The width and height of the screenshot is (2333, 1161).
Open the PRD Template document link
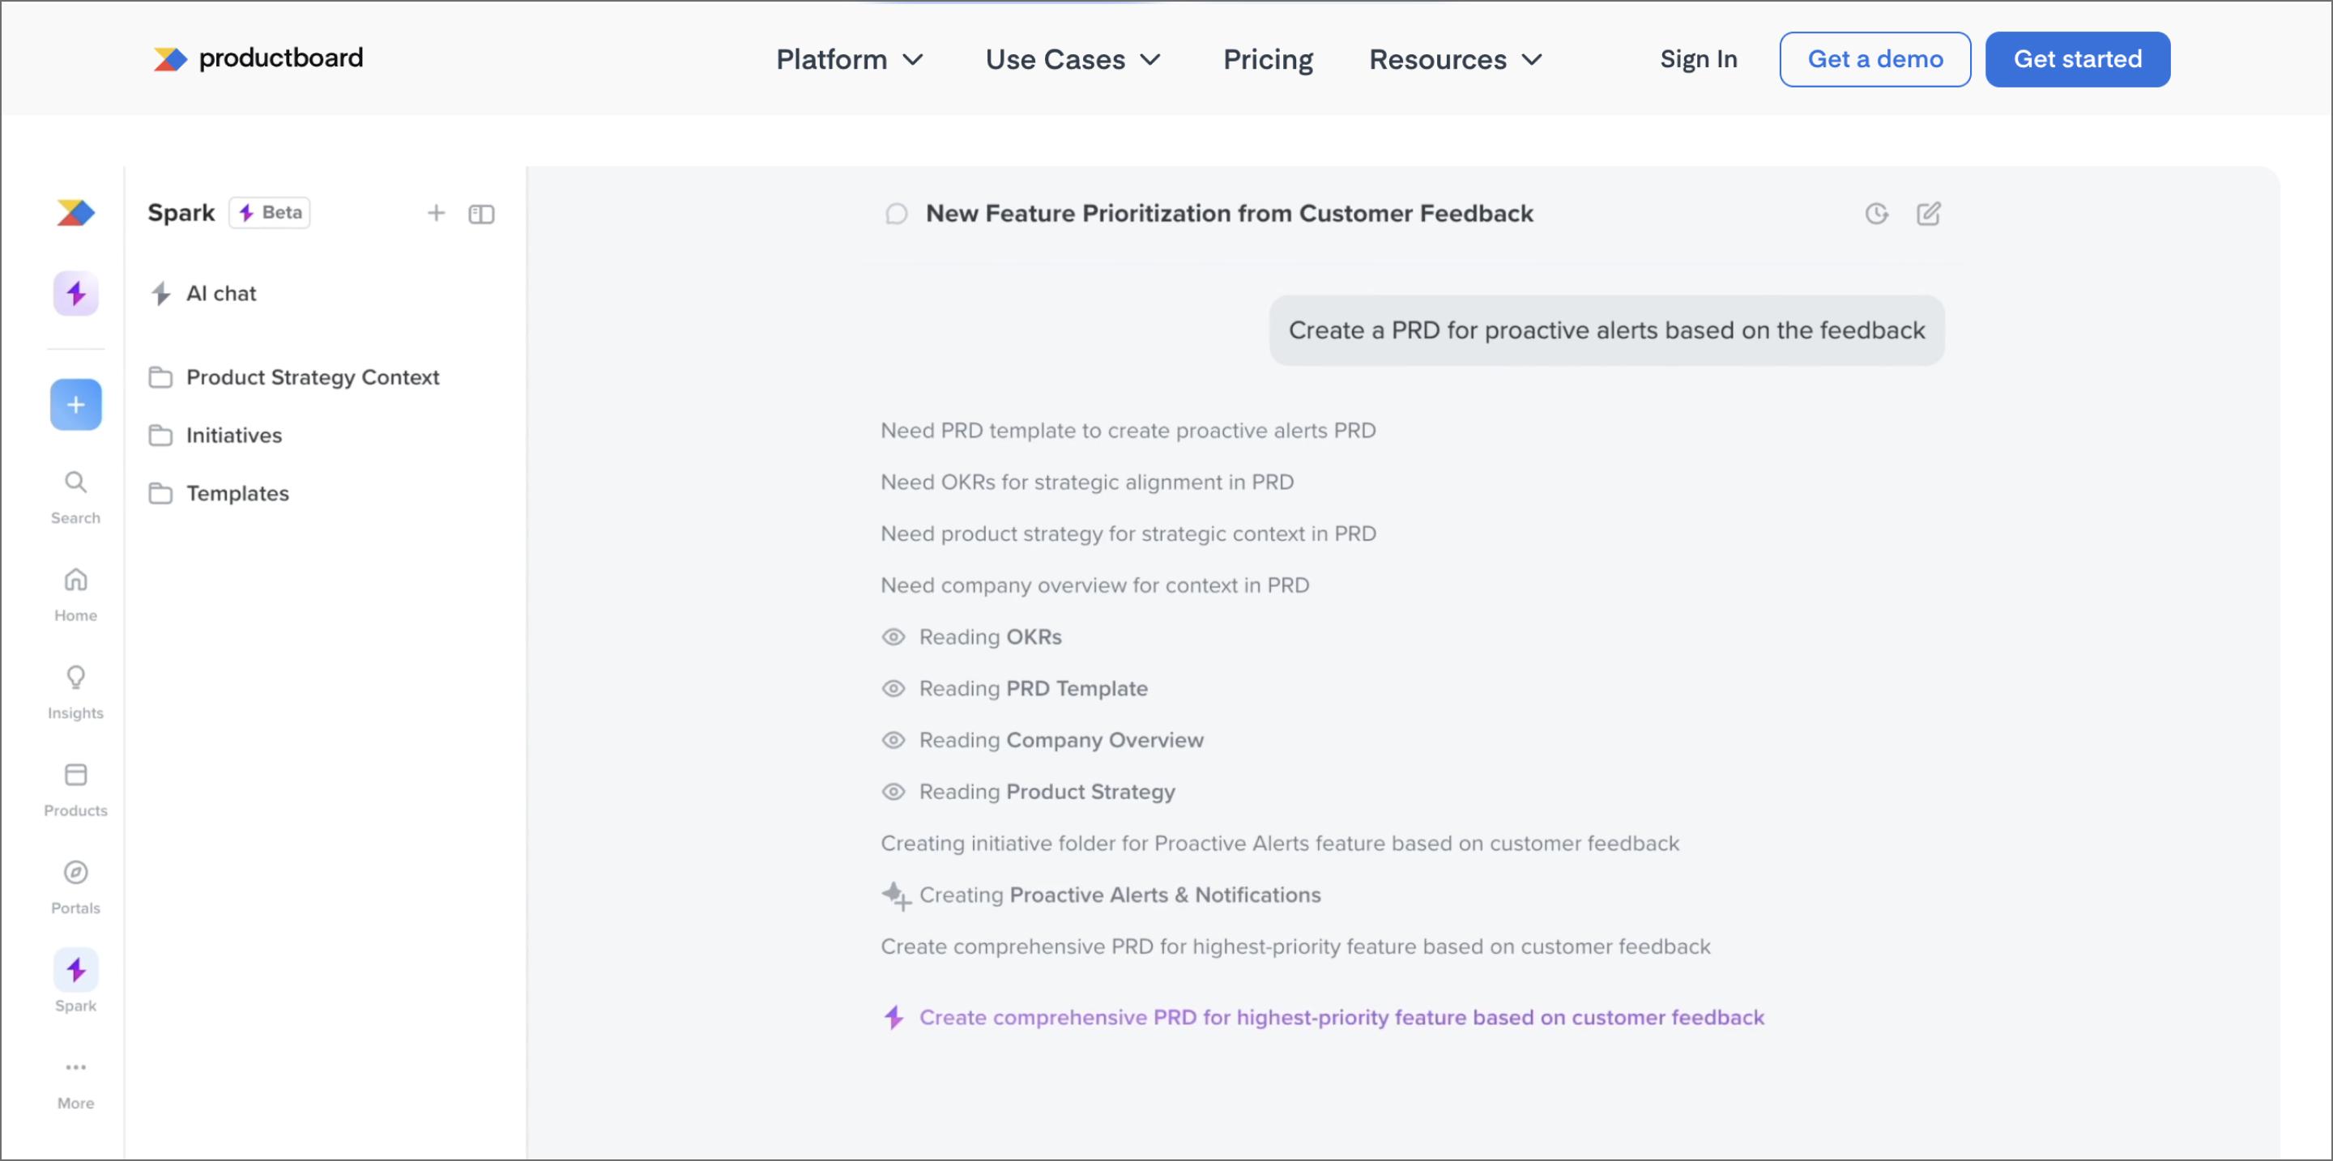(x=1077, y=689)
